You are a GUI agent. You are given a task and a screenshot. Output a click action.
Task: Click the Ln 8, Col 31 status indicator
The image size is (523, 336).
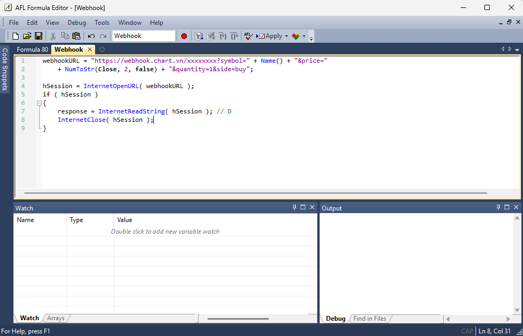pyautogui.click(x=494, y=331)
